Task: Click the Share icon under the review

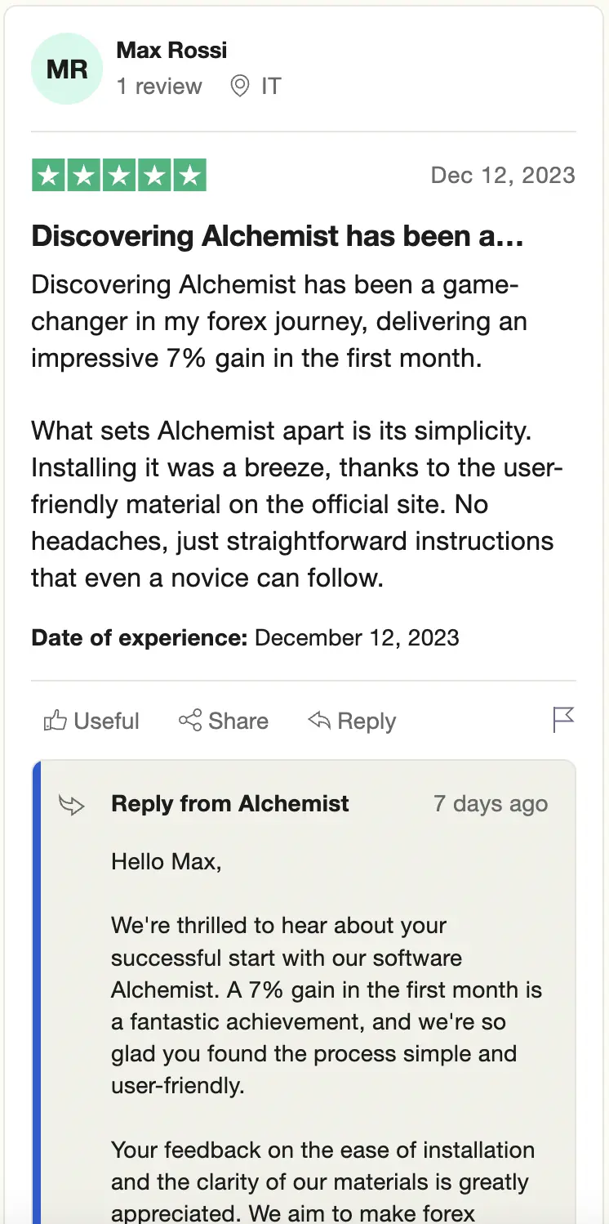Action: 190,721
